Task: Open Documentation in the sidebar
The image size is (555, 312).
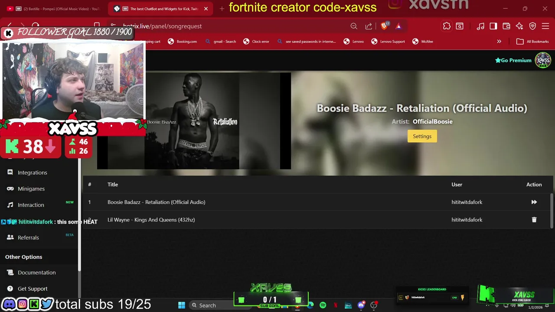Action: point(37,273)
